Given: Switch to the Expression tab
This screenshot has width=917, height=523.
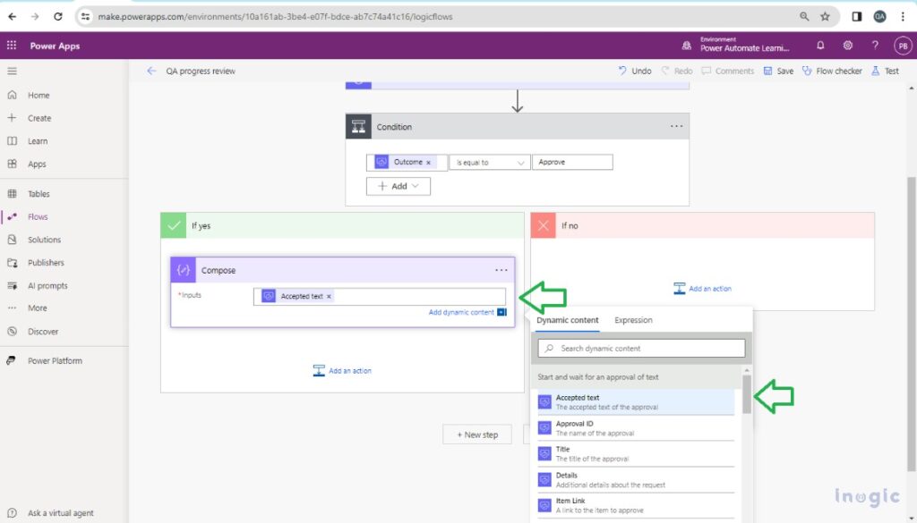Looking at the screenshot, I should tap(633, 320).
